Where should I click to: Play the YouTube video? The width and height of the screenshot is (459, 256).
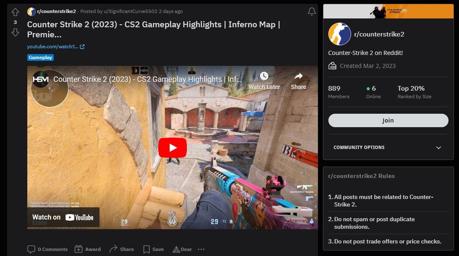(x=173, y=147)
